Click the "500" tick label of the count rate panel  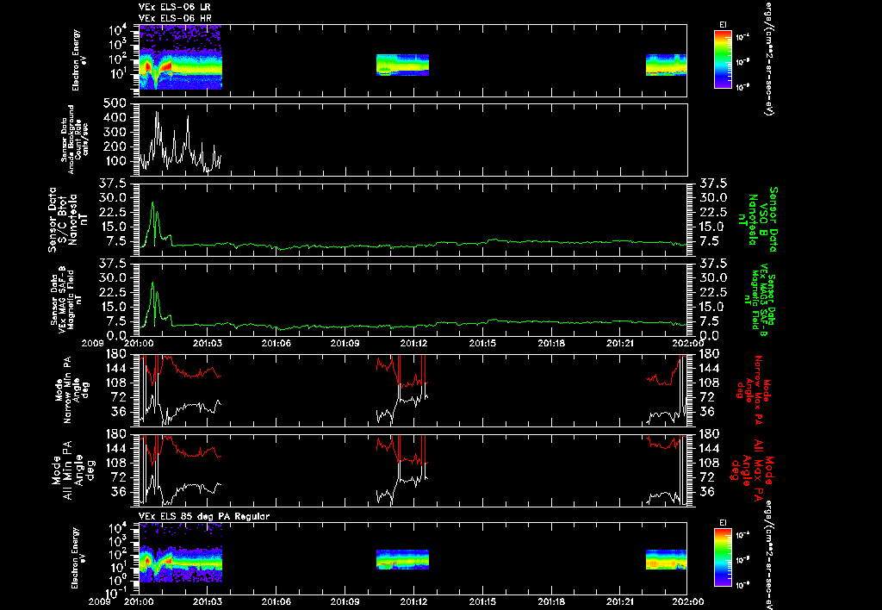pyautogui.click(x=115, y=103)
